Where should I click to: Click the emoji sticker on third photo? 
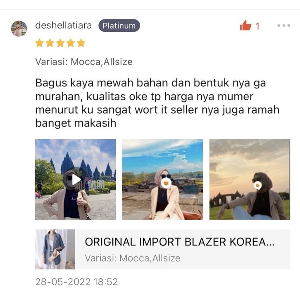click(258, 185)
